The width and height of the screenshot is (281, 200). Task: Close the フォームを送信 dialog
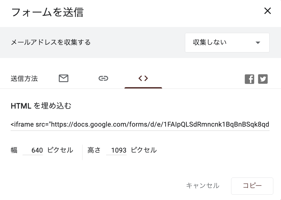pyautogui.click(x=267, y=11)
